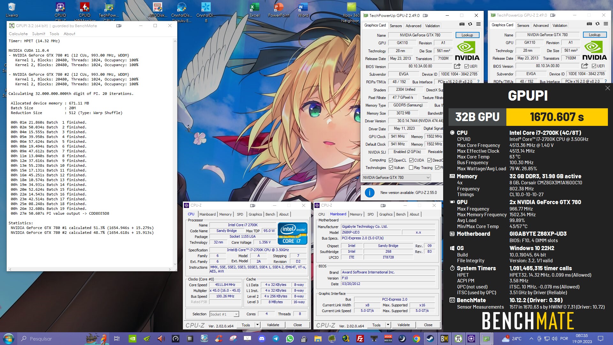
Task: Close the BenchMate GPUPI result overlay
Action: (x=608, y=88)
